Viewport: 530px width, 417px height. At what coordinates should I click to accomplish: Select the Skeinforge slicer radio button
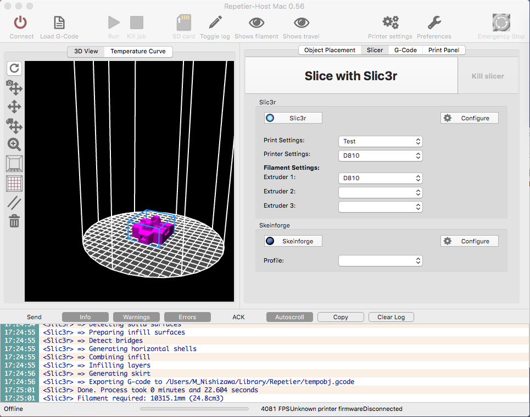click(293, 241)
